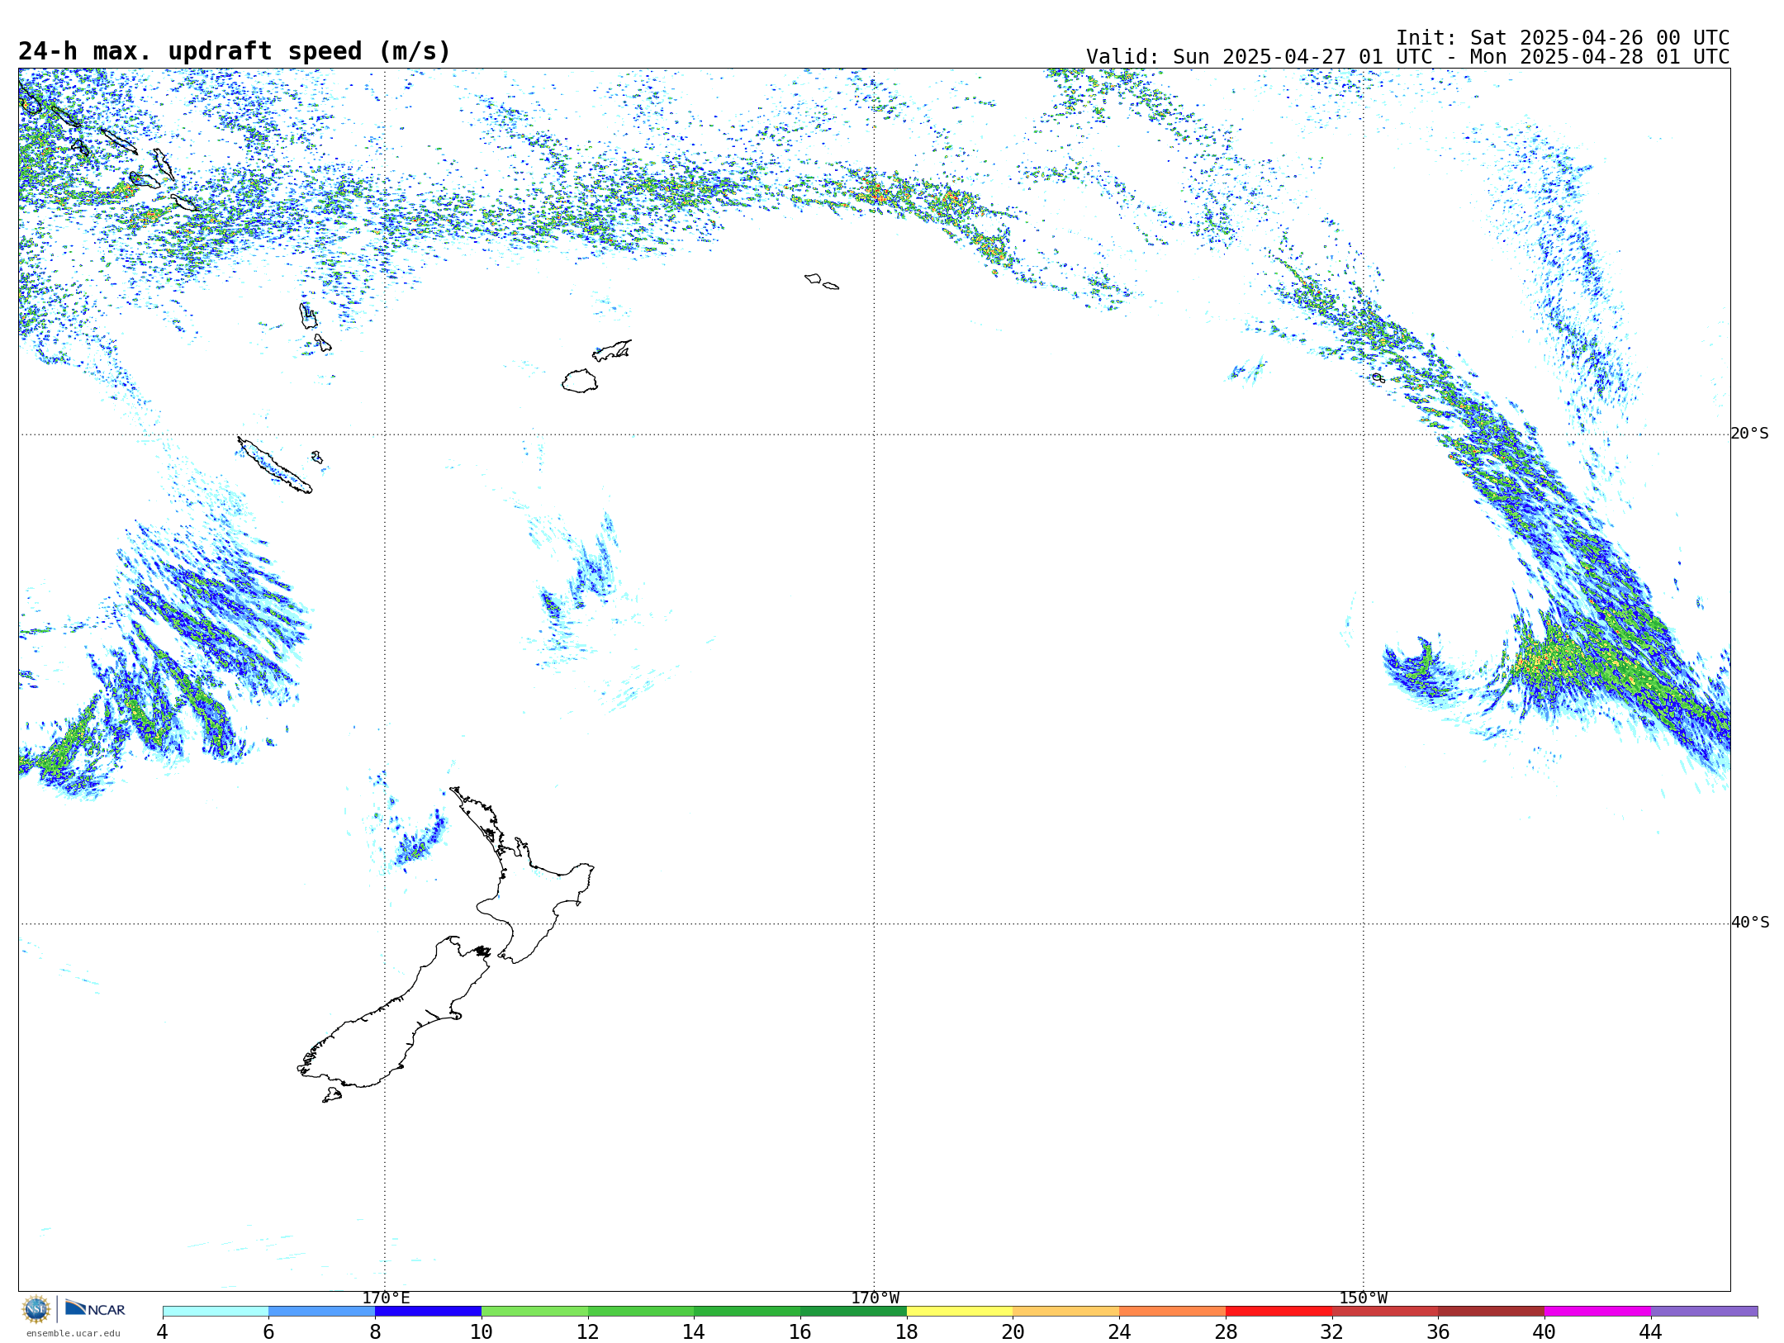1784x1343 pixels.
Task: Click the 150°W longitude label
Action: [1363, 1298]
